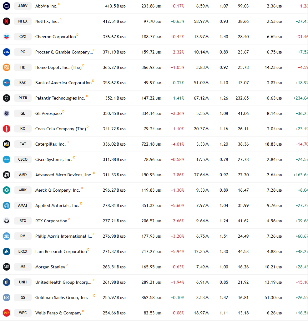The height and width of the screenshot is (321, 308).
Task: Click the AMD logo icon
Action: (x=7, y=175)
